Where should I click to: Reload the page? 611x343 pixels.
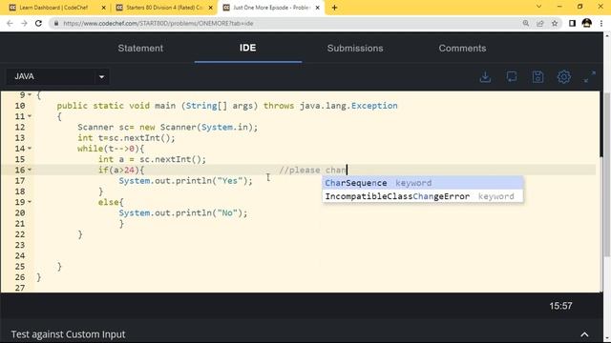tap(38, 23)
